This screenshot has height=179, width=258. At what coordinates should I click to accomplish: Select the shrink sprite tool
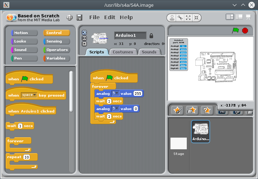pos(196,18)
